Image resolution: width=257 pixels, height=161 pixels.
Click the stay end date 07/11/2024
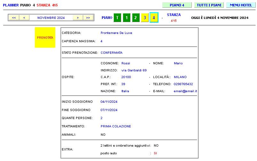click(109, 110)
